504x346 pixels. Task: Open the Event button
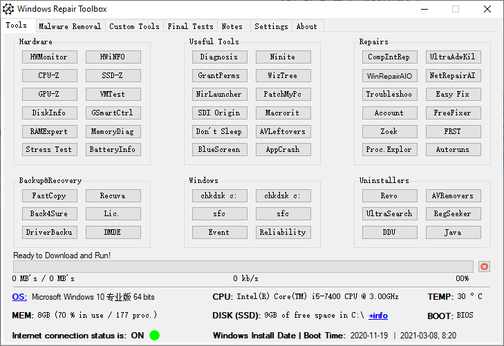[220, 232]
